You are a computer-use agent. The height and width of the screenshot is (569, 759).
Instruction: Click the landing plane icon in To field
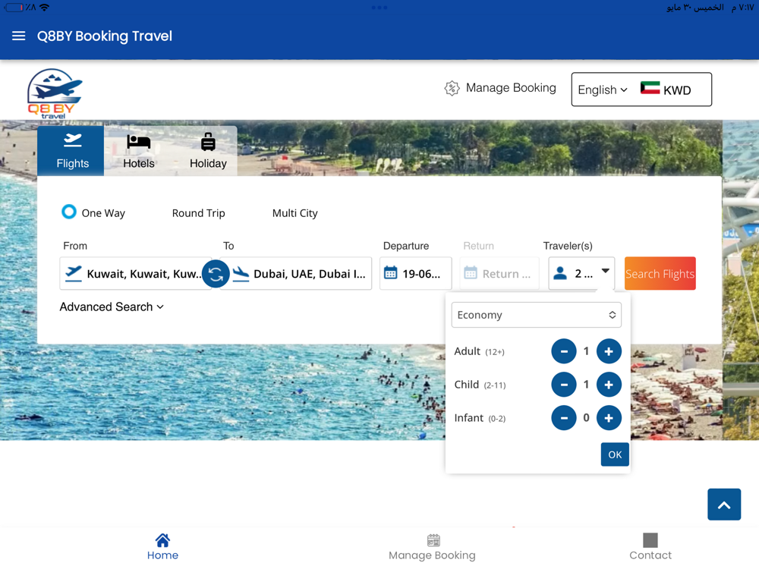241,274
